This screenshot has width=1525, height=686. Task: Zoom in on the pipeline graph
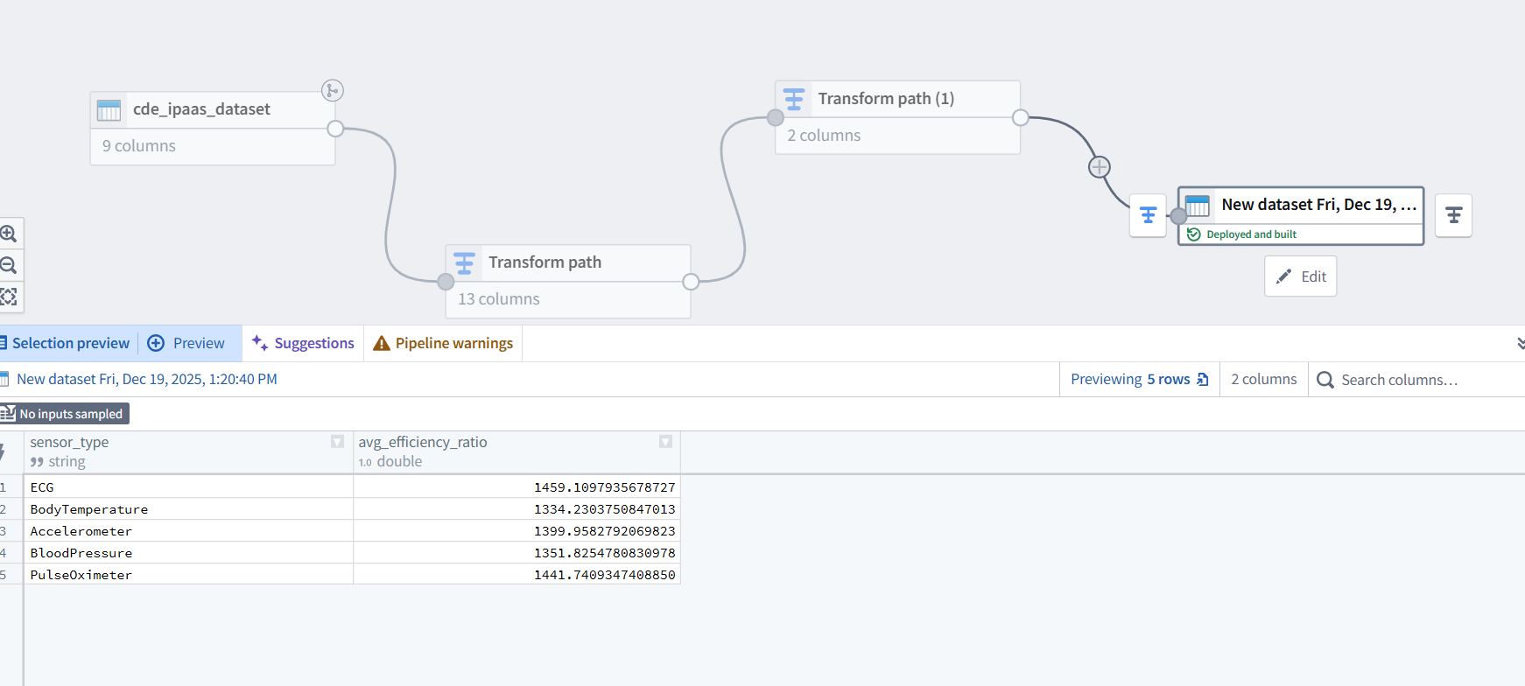pos(9,234)
